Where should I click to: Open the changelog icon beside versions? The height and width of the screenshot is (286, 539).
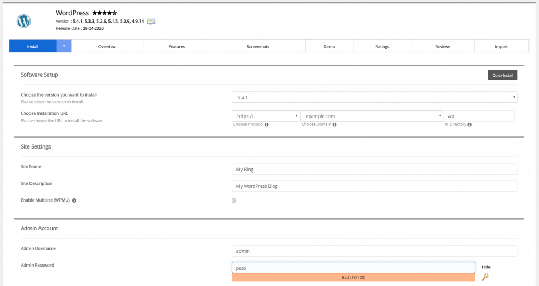[151, 22]
